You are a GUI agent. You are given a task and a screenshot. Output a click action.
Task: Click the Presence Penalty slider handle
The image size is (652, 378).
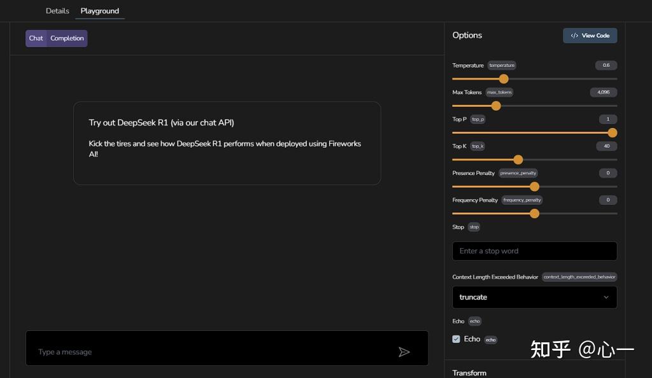tap(534, 186)
